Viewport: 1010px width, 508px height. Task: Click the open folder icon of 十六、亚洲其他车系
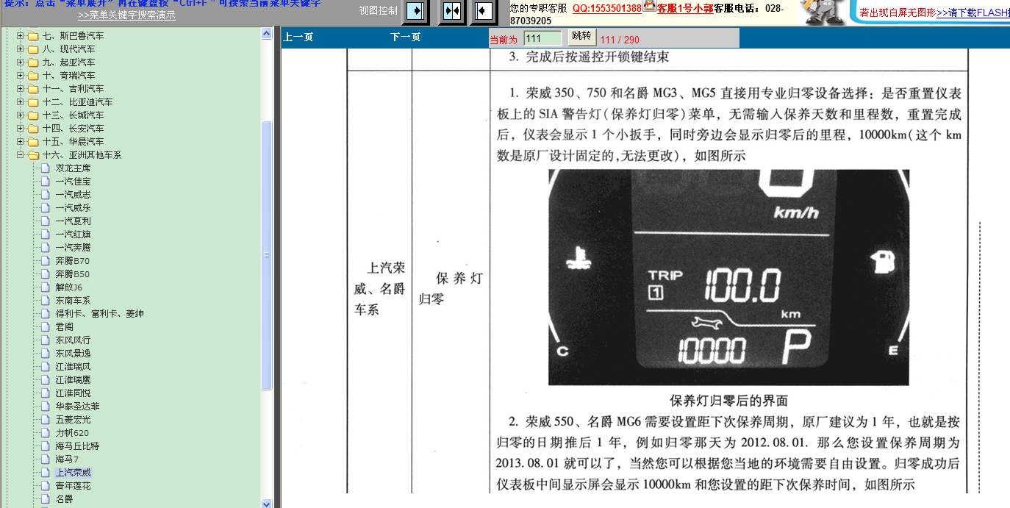click(33, 155)
